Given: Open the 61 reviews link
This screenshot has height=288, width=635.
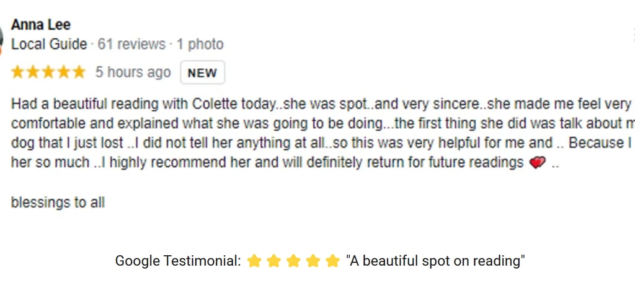Looking at the screenshot, I should coord(131,45).
